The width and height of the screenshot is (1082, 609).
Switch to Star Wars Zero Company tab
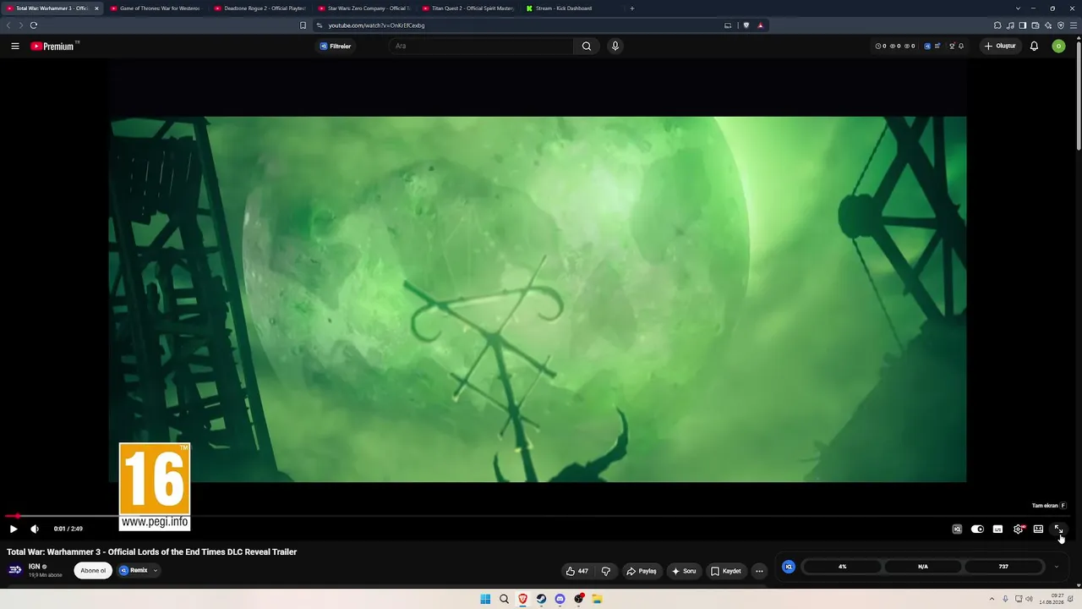pyautogui.click(x=363, y=8)
